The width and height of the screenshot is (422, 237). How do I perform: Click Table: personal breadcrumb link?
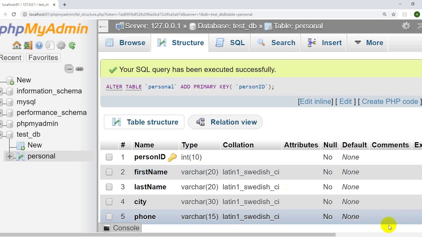(x=298, y=26)
